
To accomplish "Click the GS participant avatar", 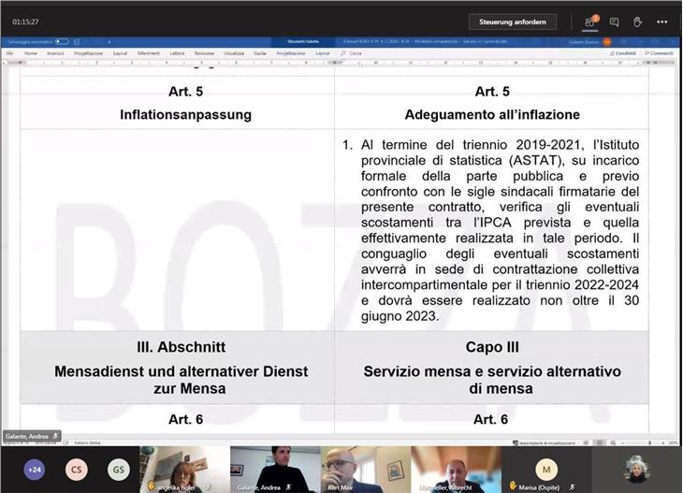I will click(x=117, y=469).
